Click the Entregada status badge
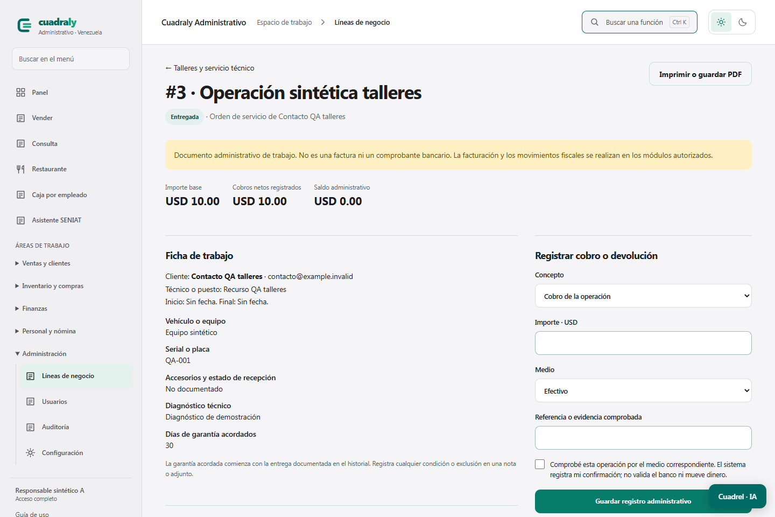Image resolution: width=775 pixels, height=517 pixels. click(185, 117)
